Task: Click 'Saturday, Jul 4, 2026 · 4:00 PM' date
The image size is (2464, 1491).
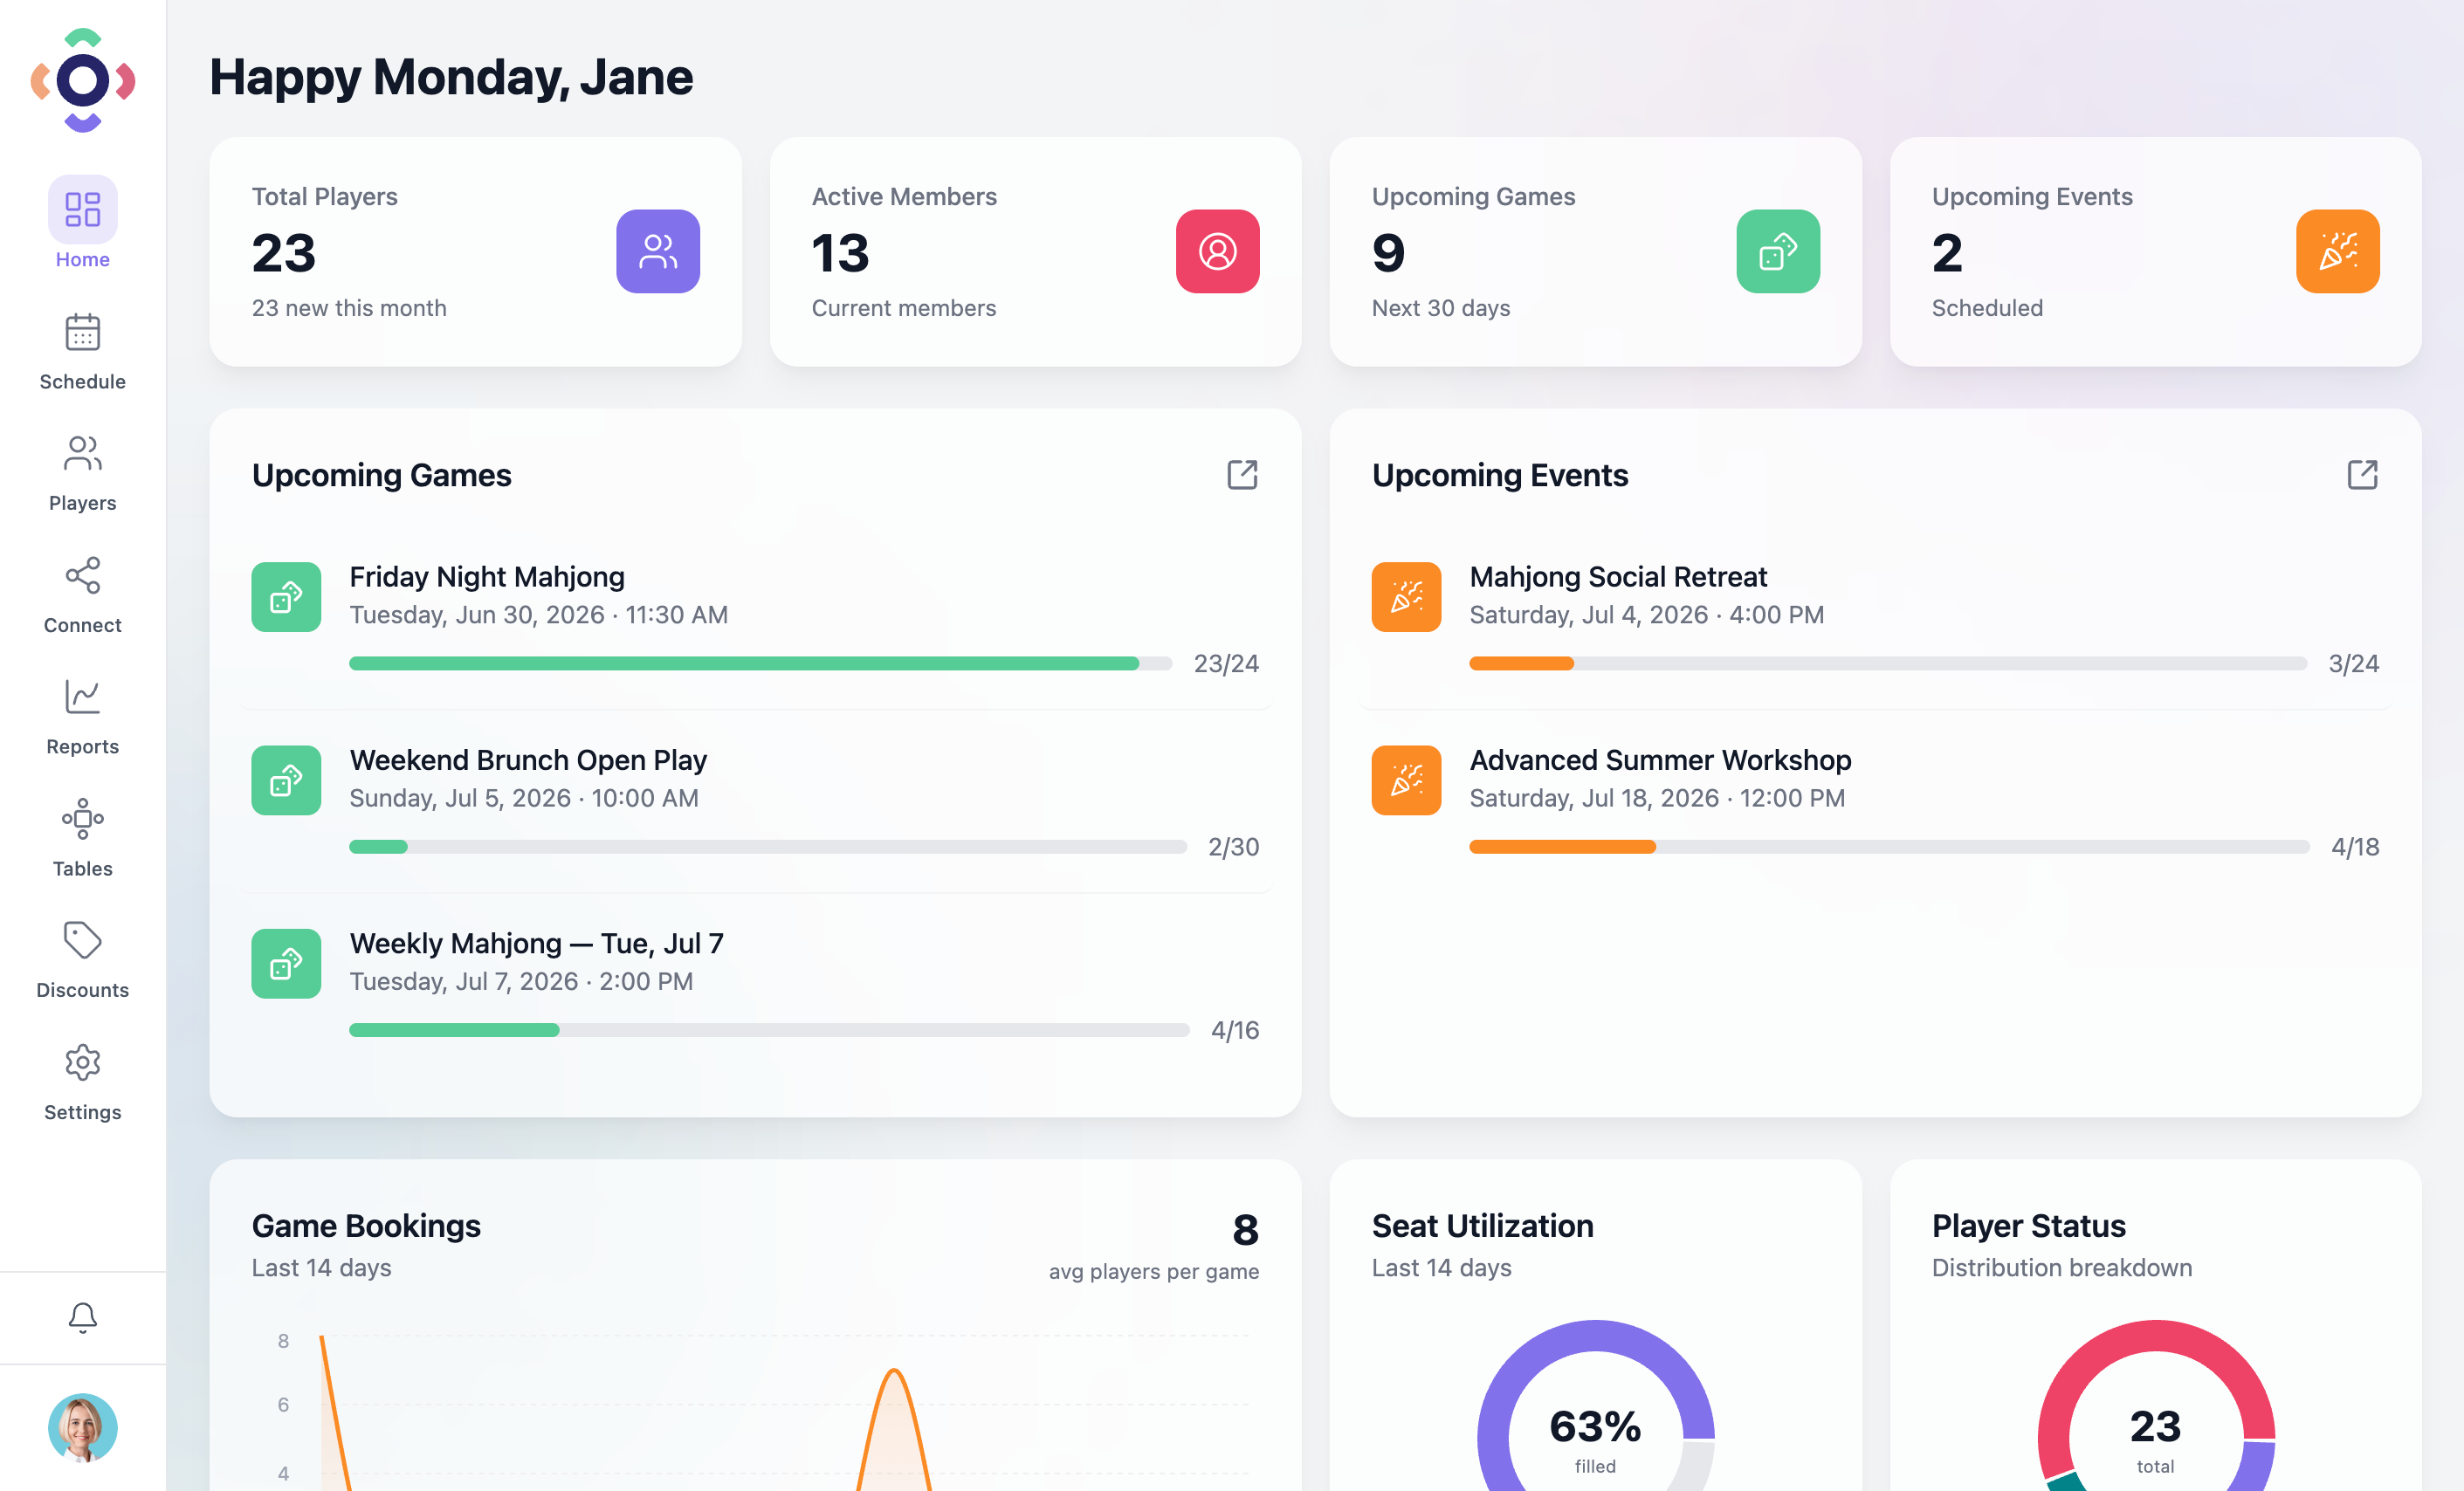Action: click(1647, 615)
